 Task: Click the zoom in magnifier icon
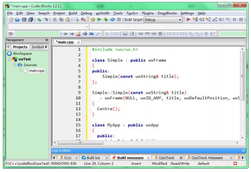[190, 34]
